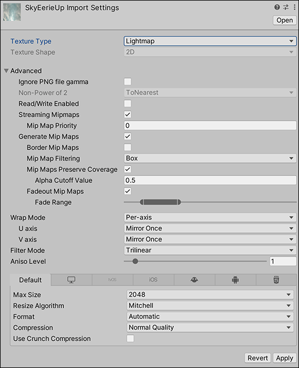Enable Use Crunch Compression checkbox

[130, 338]
